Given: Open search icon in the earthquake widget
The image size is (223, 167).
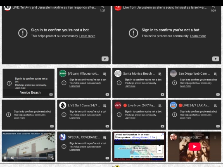Looking at the screenshot, I should (162, 134).
